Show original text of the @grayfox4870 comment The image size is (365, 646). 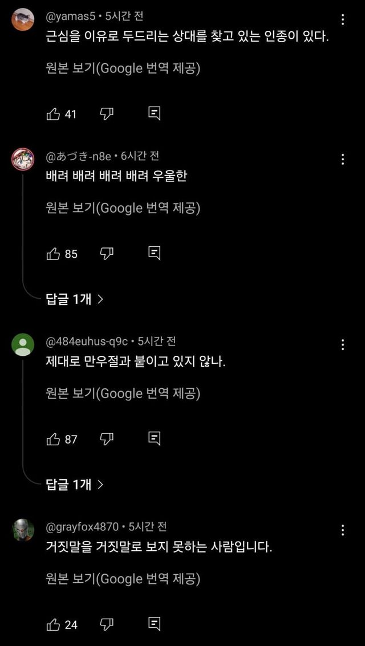tap(123, 579)
